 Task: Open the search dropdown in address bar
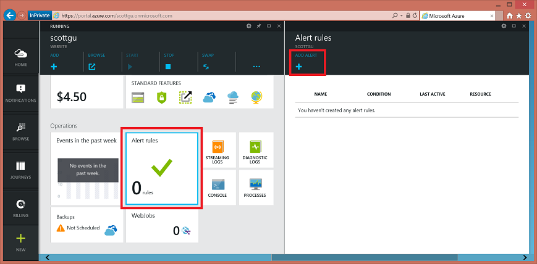tap(402, 16)
